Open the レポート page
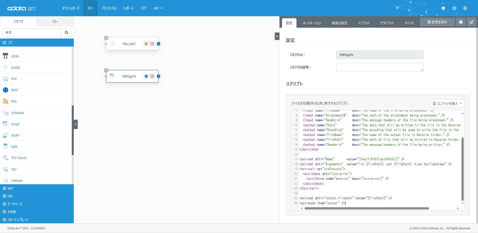The image size is (478, 233). pos(128,8)
